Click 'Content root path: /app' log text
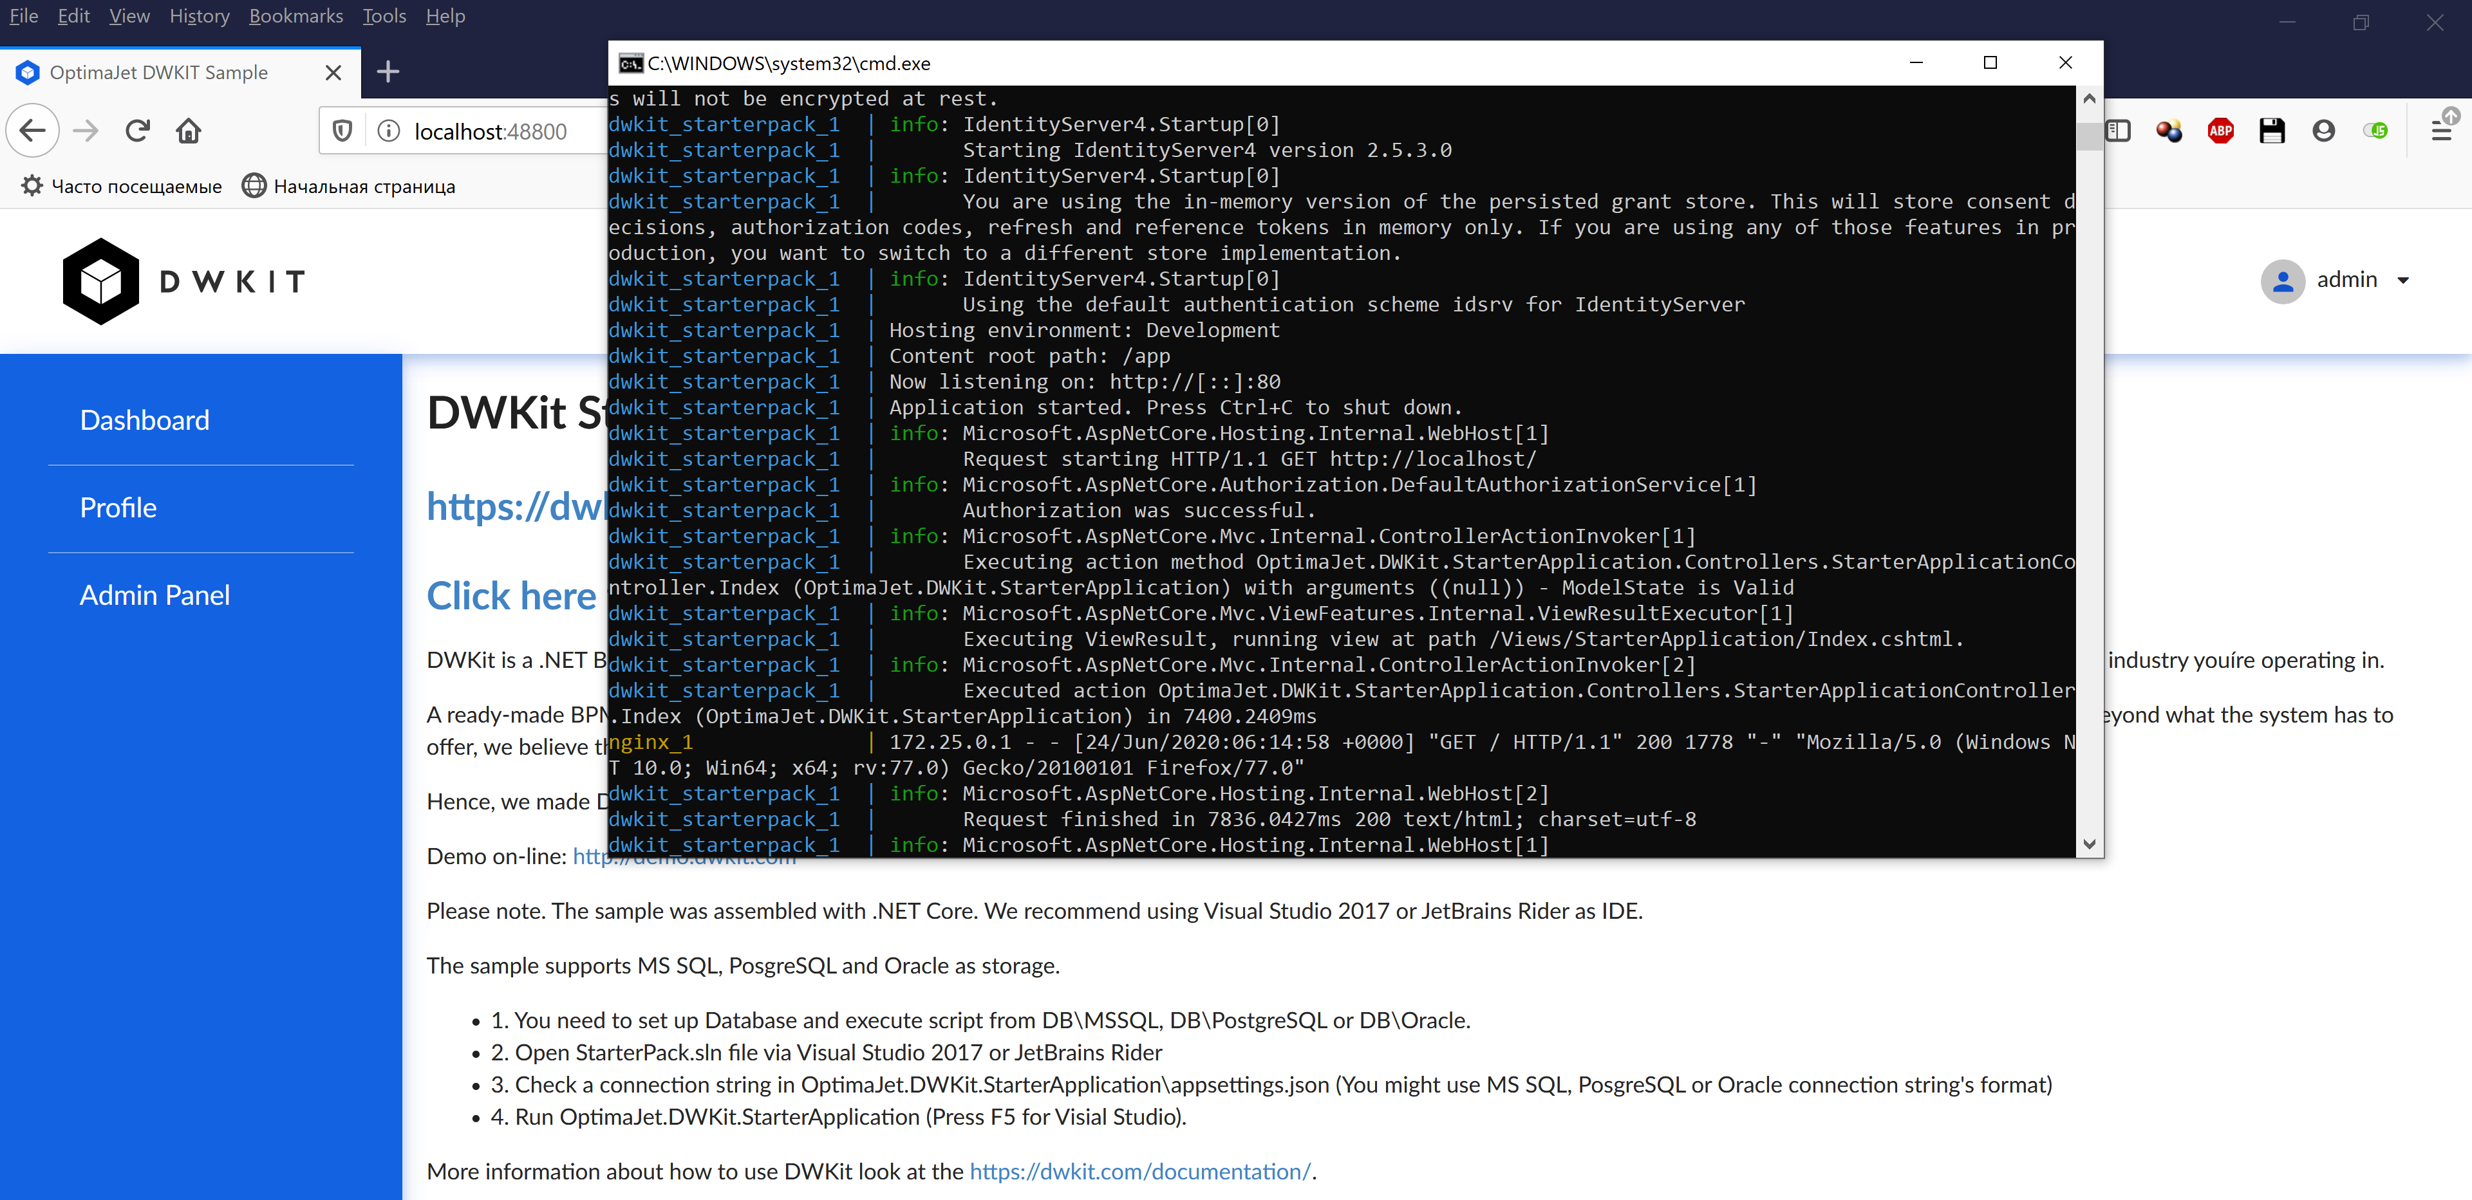The width and height of the screenshot is (2472, 1200). click(1029, 356)
